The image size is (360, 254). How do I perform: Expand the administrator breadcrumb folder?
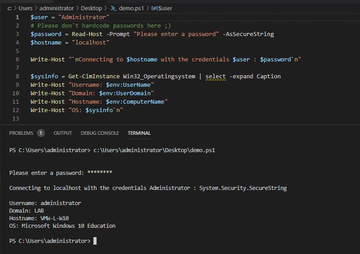[57, 8]
